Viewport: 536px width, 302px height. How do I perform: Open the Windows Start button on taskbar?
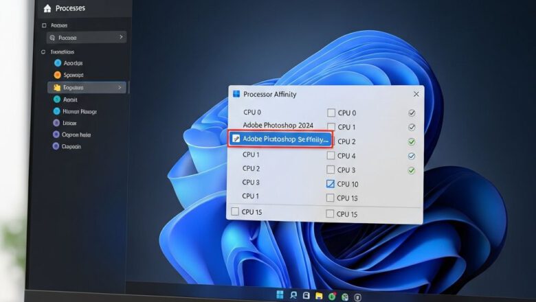[280, 294]
